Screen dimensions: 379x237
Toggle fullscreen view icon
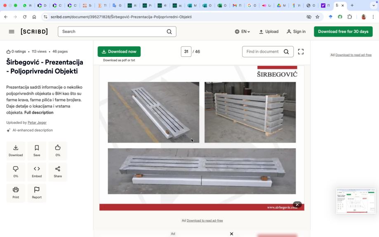(301, 52)
